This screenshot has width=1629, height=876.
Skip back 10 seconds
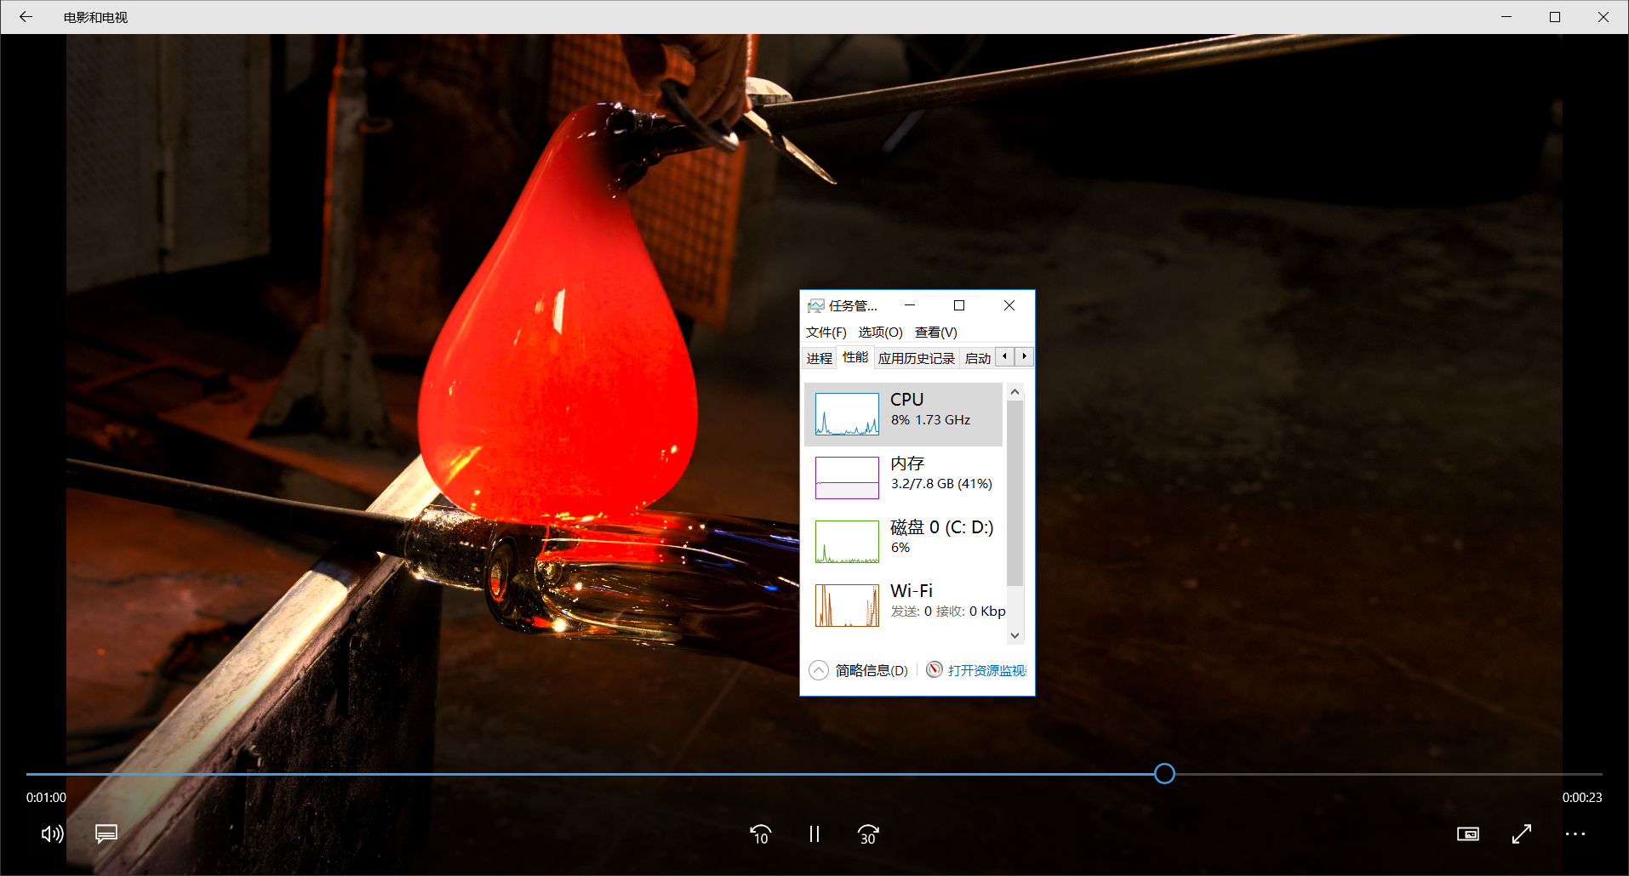point(760,834)
